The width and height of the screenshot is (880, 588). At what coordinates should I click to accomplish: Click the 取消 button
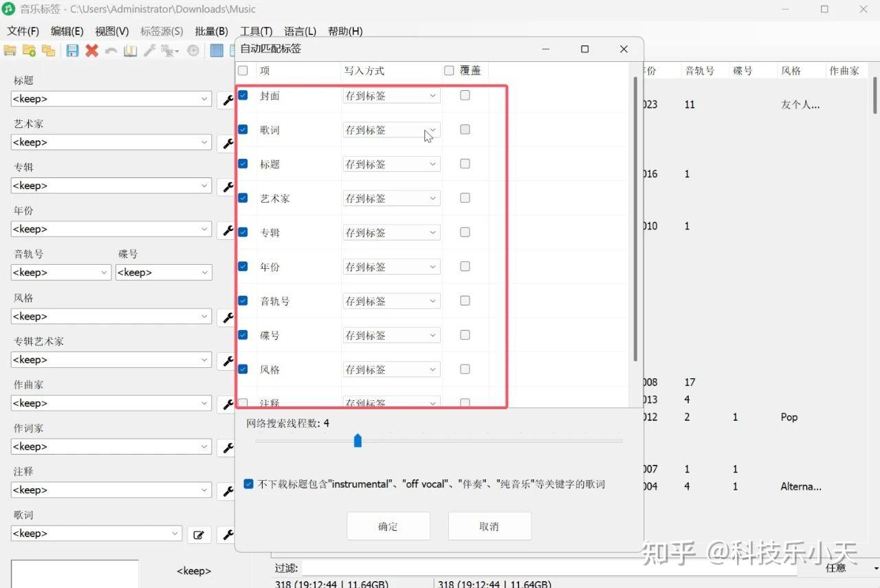(489, 526)
